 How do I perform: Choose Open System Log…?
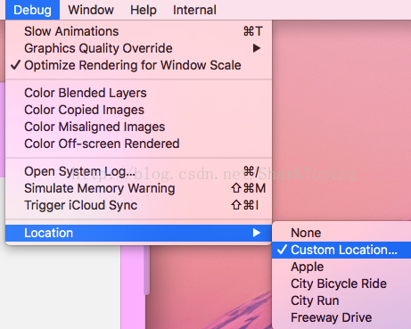tap(138, 171)
